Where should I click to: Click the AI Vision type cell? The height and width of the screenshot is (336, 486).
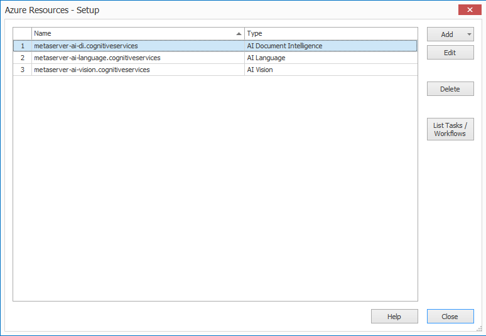coord(331,70)
